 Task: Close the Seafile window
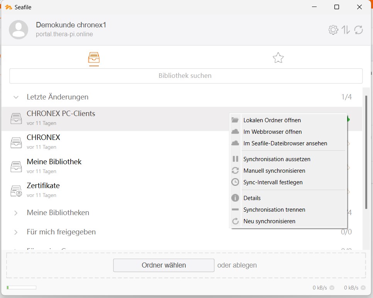pyautogui.click(x=359, y=7)
